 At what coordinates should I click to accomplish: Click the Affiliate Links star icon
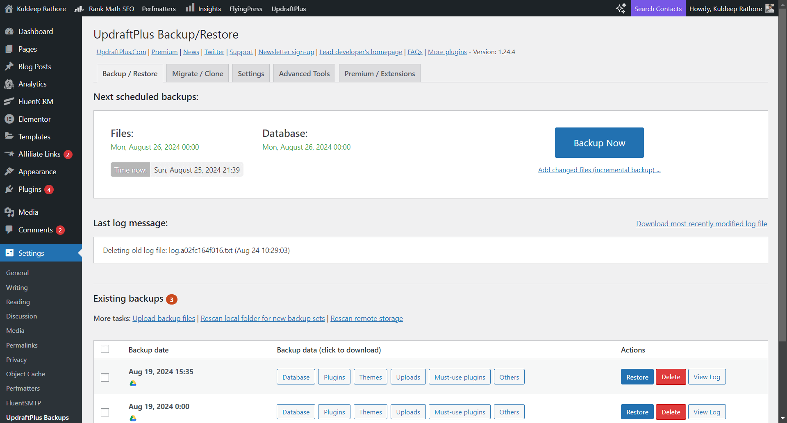(9, 154)
